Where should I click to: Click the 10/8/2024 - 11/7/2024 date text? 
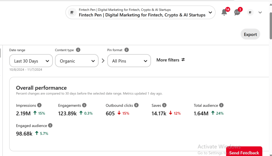coord(26,70)
